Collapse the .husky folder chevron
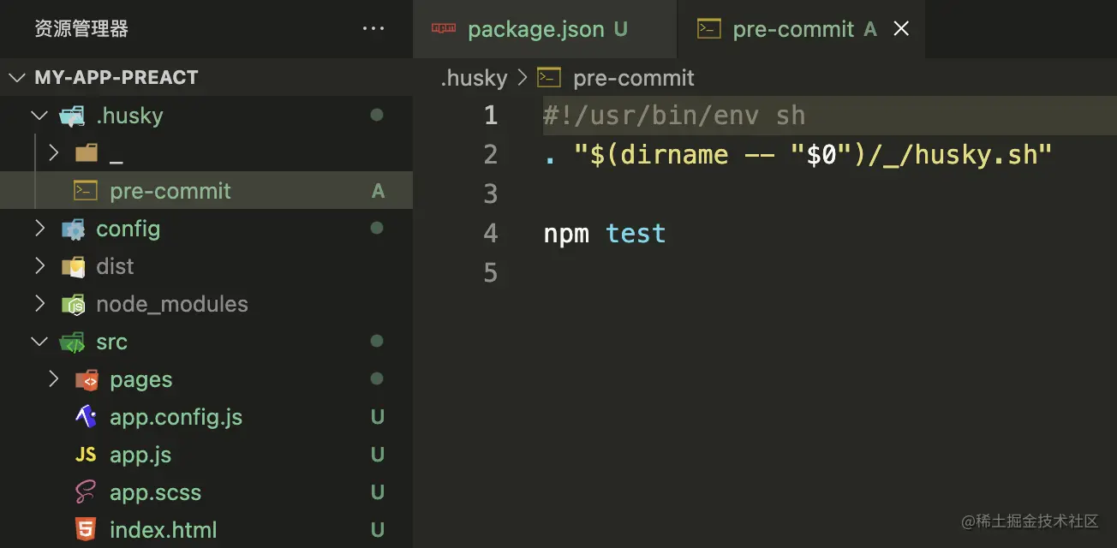1117x548 pixels. click(x=39, y=115)
